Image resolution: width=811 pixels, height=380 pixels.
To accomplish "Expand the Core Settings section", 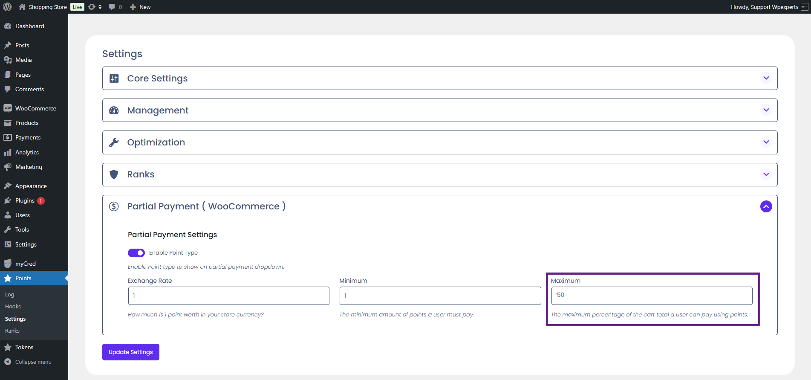I will (x=766, y=78).
